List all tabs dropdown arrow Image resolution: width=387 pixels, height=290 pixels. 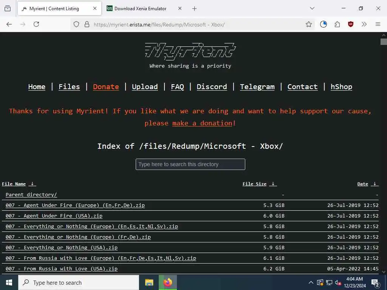[312, 8]
